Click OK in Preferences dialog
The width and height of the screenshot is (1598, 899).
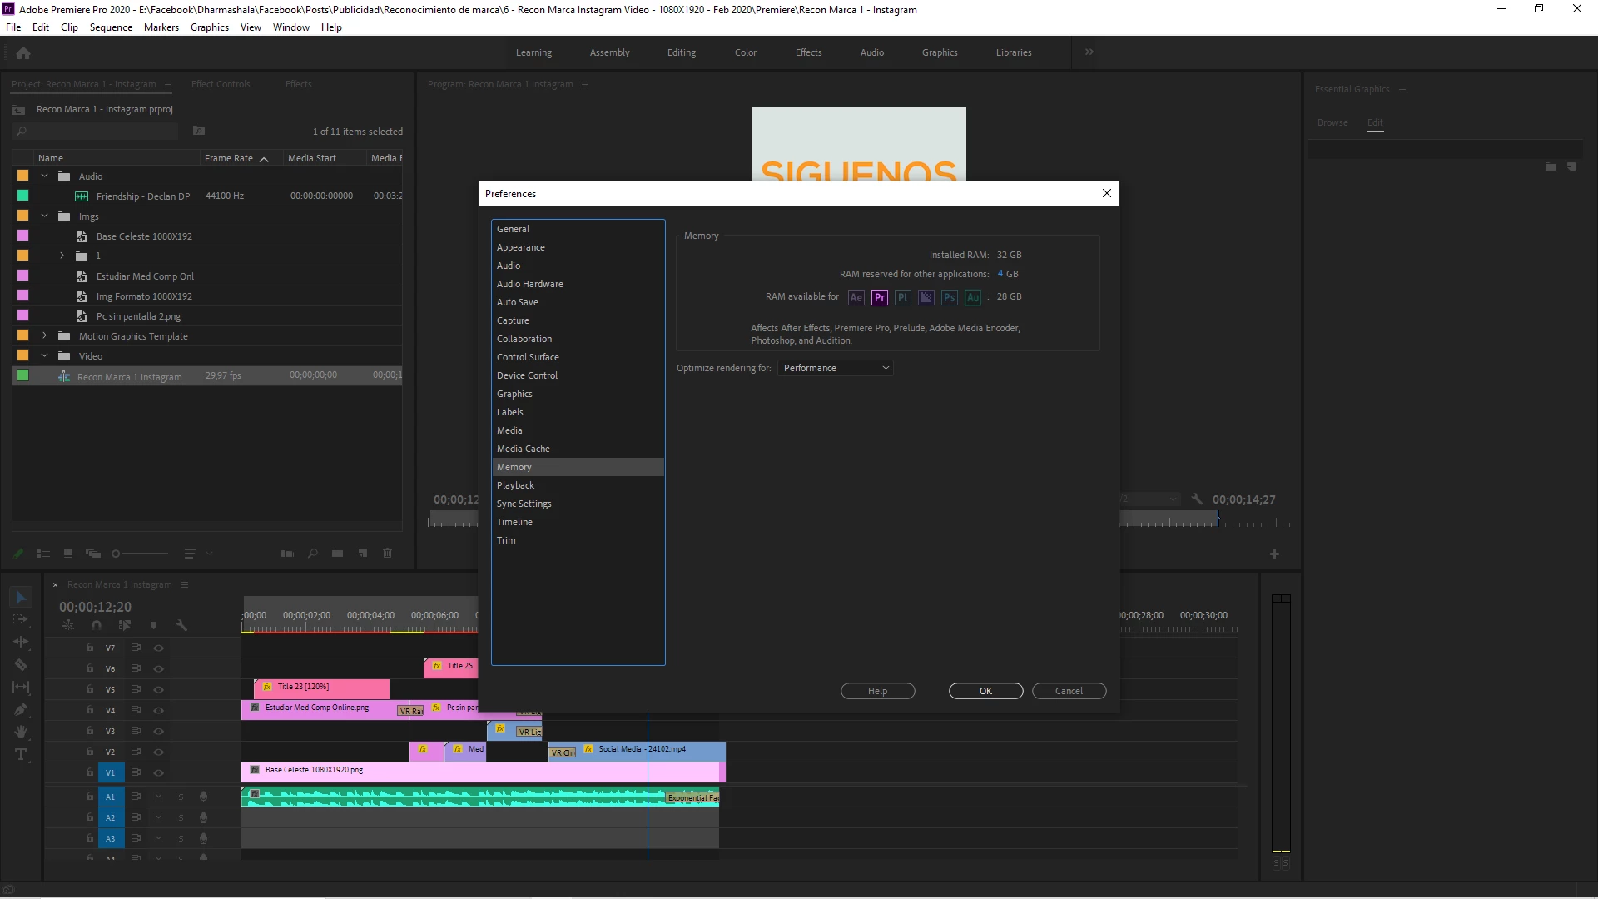click(x=985, y=691)
